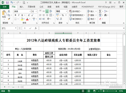This screenshot has height=93, width=126.
Task: Click the text Orientation icon
Action: coord(48,19)
